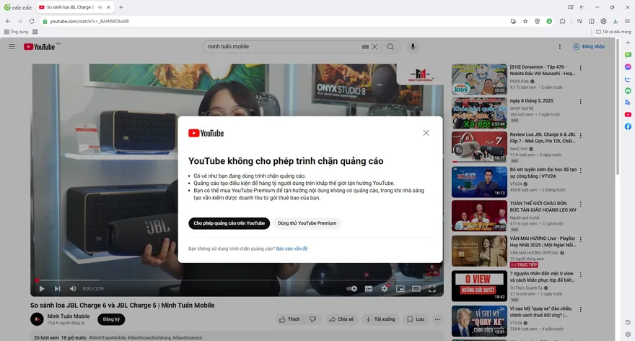Viewport: 635px width, 341px height.
Task: Enter fullscreen mode
Action: (432, 289)
